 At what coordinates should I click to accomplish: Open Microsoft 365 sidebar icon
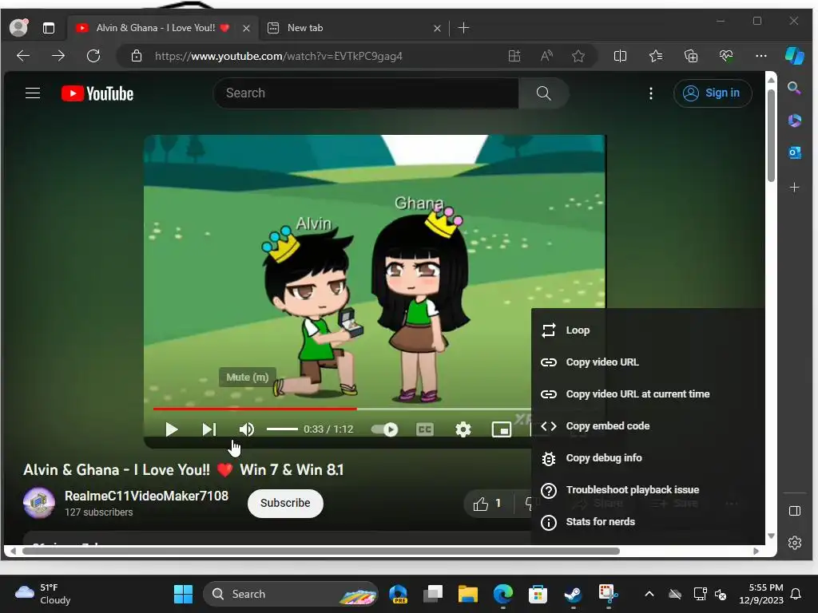[x=795, y=121]
